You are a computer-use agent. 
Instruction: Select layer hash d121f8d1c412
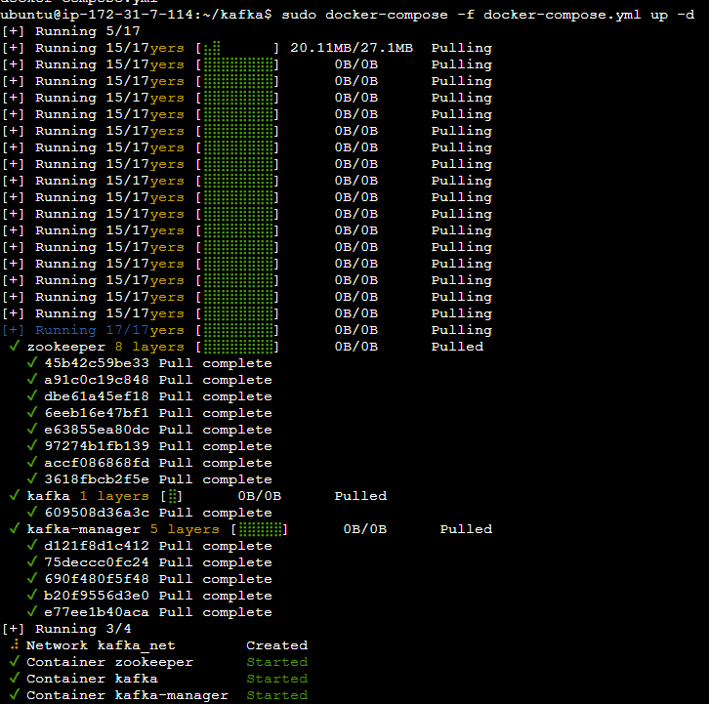tap(97, 546)
